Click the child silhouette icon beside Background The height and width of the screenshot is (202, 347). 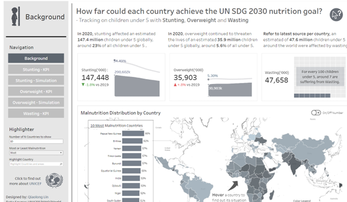(15, 16)
